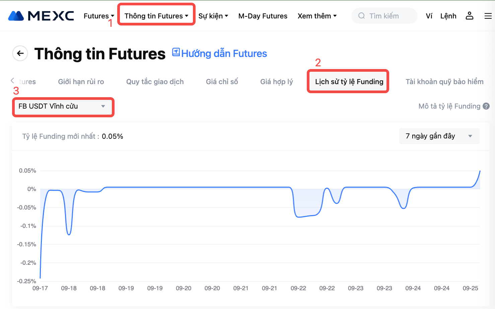Screen dimensions: 495x309
Task: Click the Futures guide book icon
Action: 176,52
